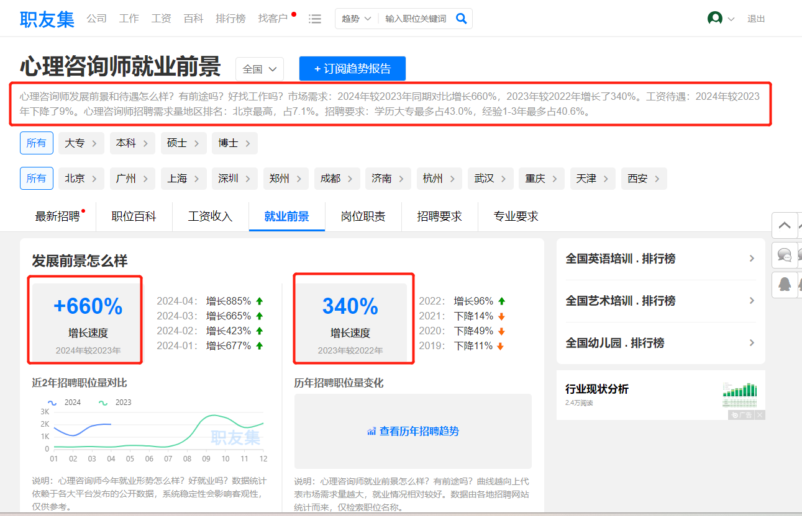Screen dimensions: 802x516
Task: Click the user avatar icon
Action: coord(715,19)
